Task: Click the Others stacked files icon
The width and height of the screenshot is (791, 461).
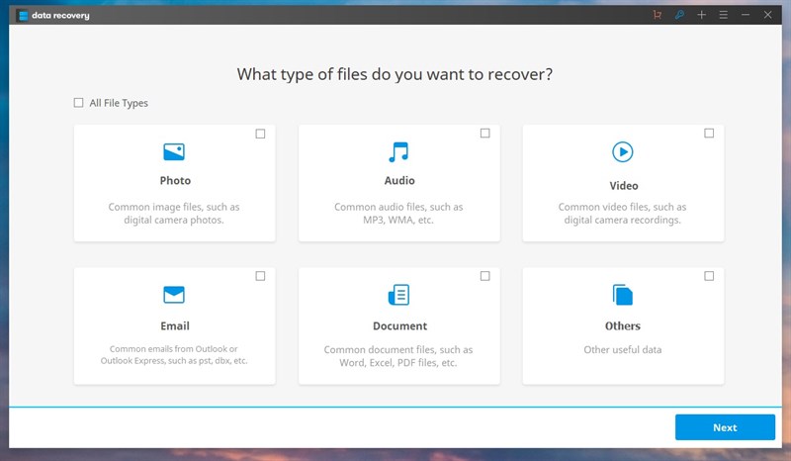Action: tap(623, 295)
